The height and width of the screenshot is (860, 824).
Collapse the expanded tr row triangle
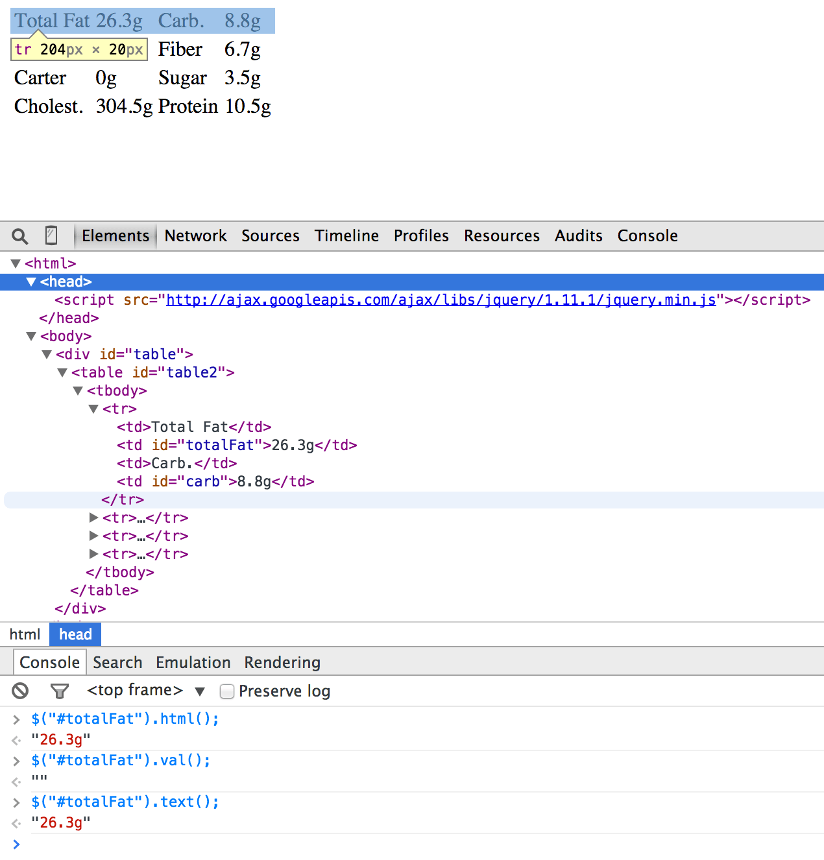click(93, 409)
